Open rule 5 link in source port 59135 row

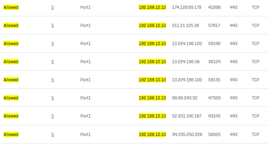pyautogui.click(x=52, y=80)
